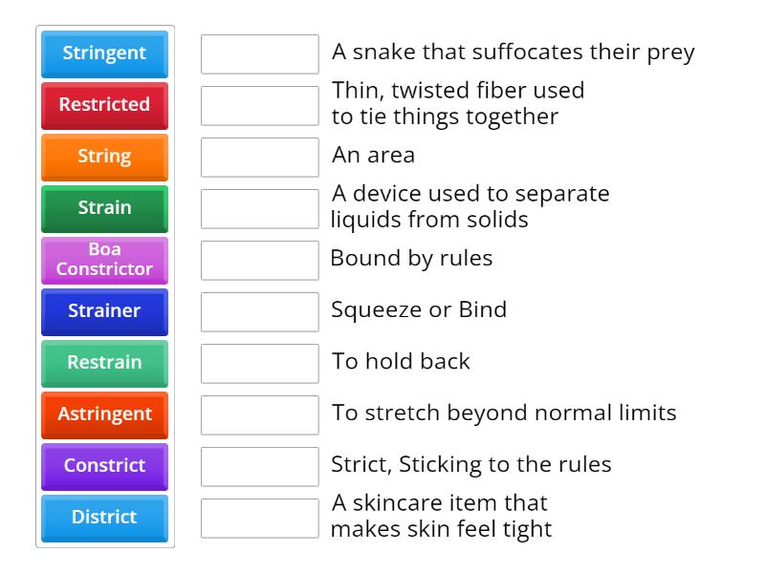Click the definition To stretch beyond normal limits
The image size is (765, 573).
503,413
